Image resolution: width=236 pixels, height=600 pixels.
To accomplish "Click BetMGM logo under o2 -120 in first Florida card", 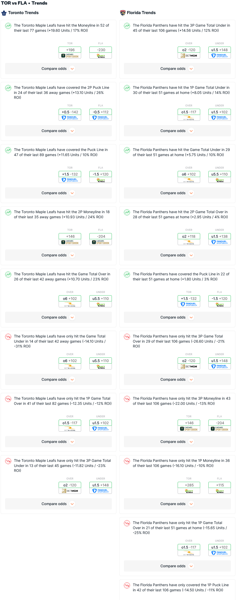I will coord(189,56).
